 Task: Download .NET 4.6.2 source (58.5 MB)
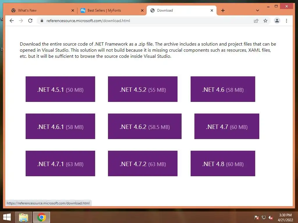click(145, 126)
